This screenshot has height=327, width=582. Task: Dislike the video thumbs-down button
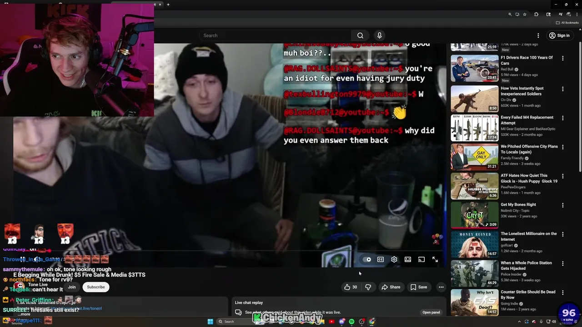[368, 287]
